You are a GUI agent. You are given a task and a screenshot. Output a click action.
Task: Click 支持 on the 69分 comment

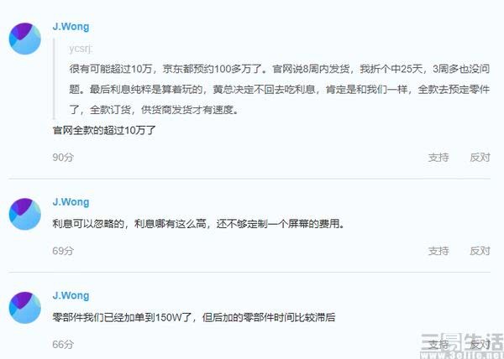point(438,251)
